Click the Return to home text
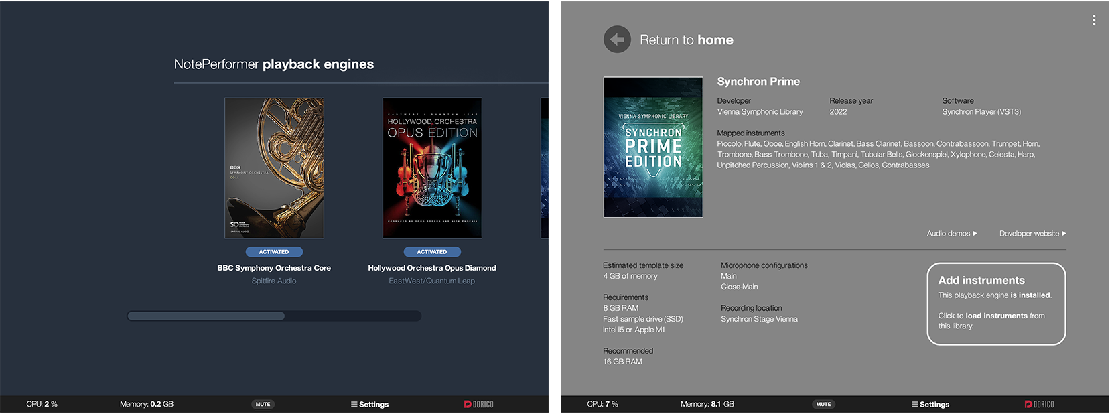The image size is (1110, 414). tap(687, 40)
